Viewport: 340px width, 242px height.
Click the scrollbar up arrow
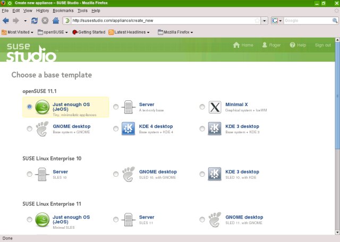click(337, 40)
